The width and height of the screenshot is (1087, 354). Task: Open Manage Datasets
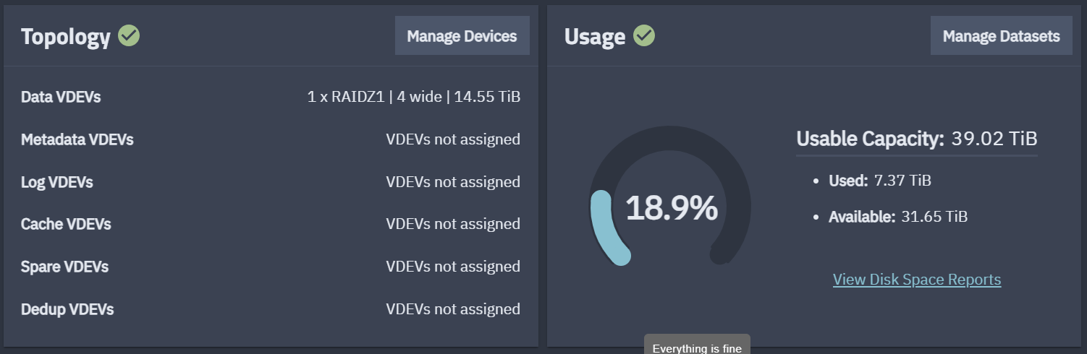coord(1001,36)
